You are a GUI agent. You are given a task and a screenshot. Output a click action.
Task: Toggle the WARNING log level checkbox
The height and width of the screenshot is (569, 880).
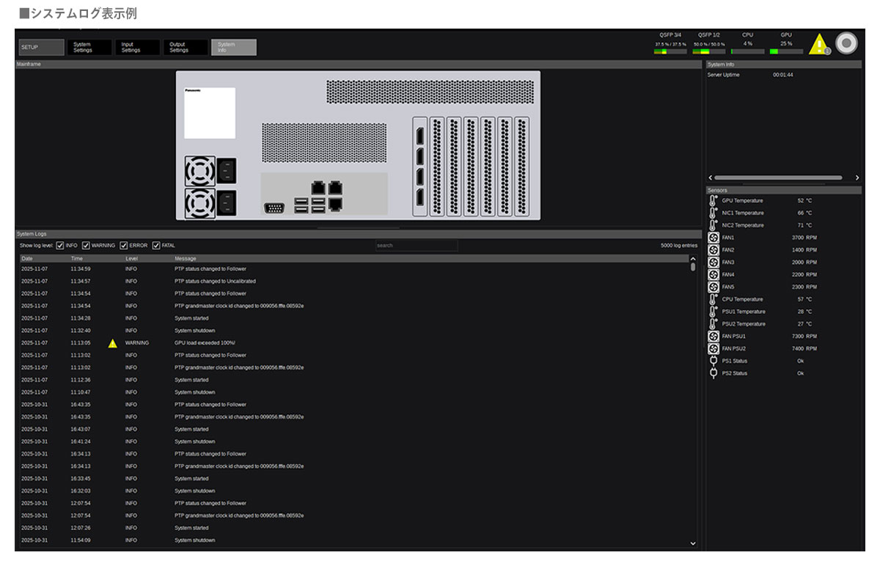click(86, 246)
